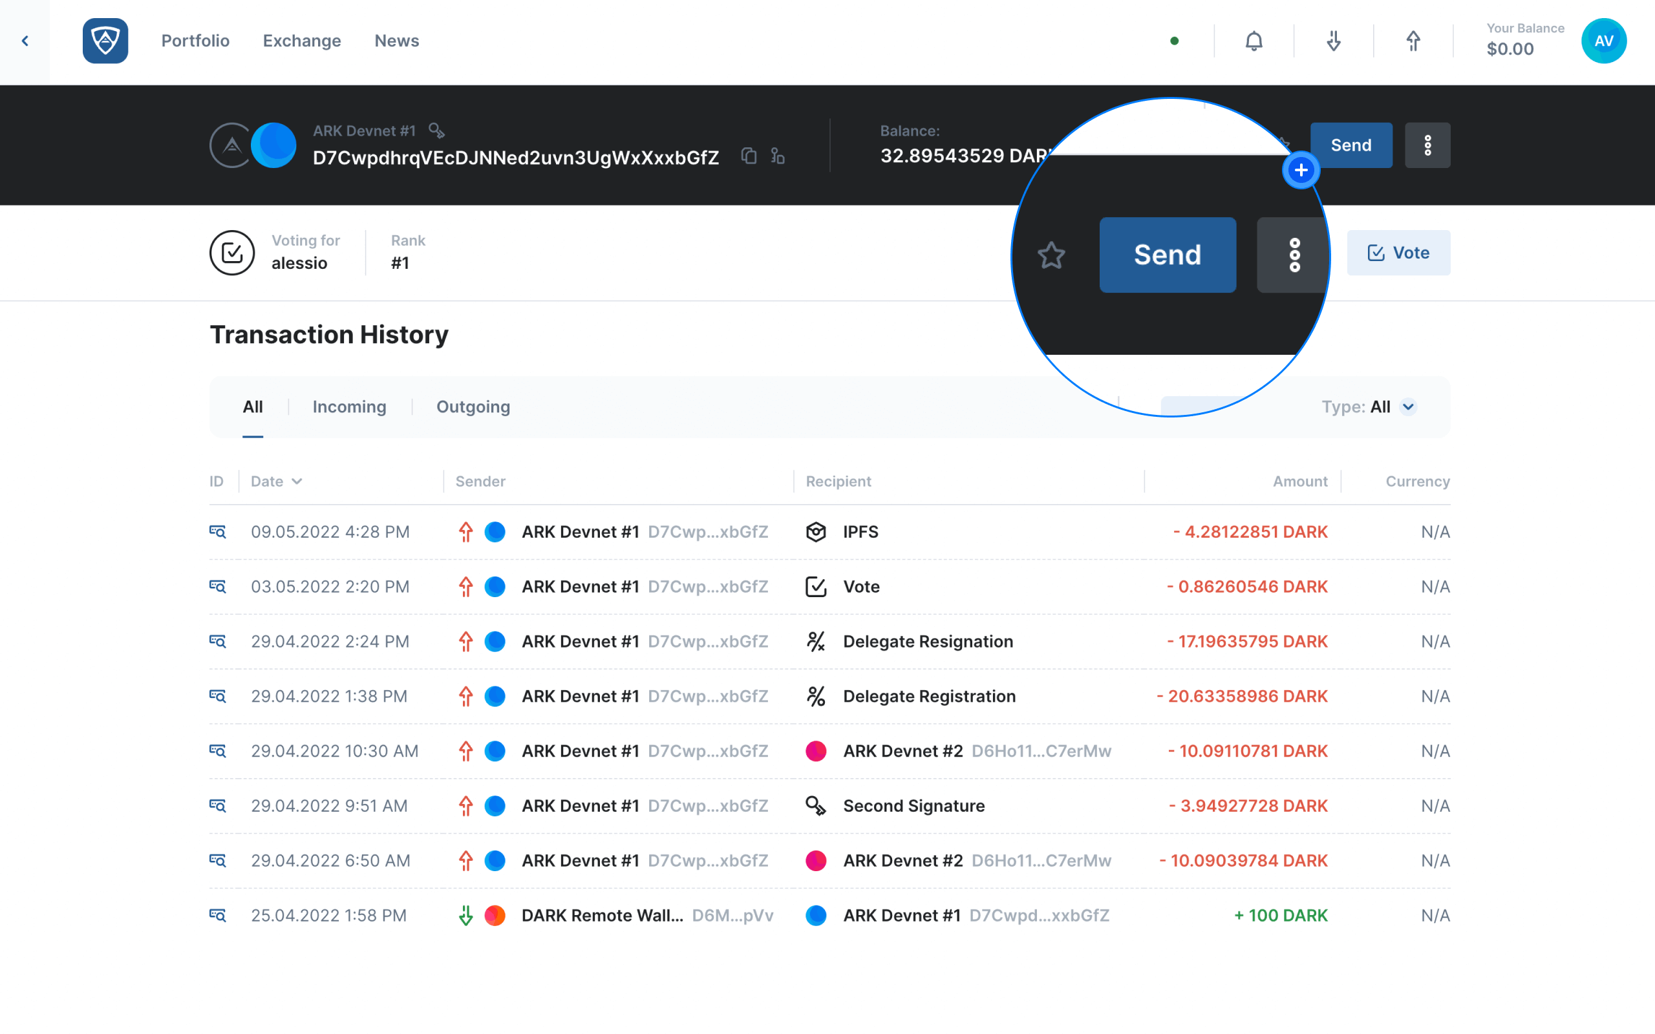The height and width of the screenshot is (1034, 1655).
Task: Click the send up-arrow icon in header
Action: coord(1413,41)
